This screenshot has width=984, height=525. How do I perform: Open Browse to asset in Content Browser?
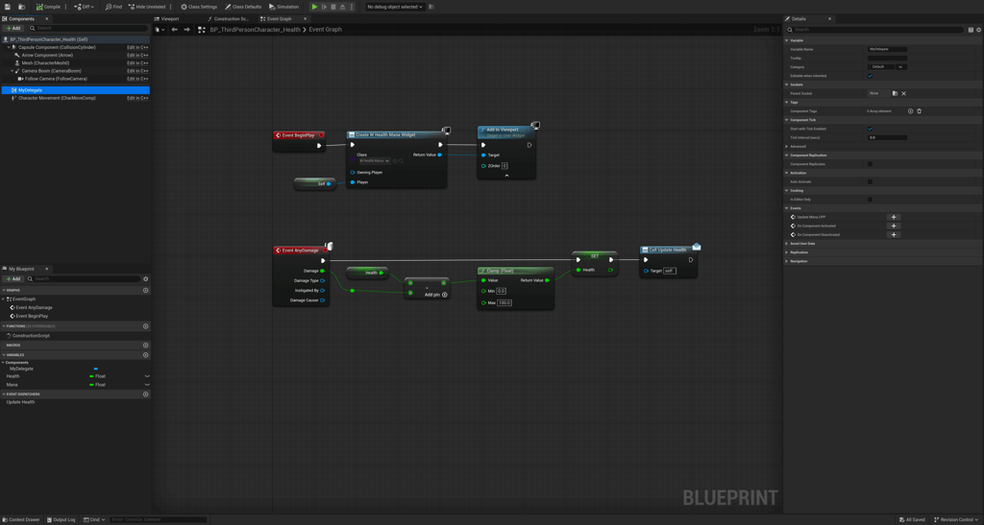click(x=22, y=7)
